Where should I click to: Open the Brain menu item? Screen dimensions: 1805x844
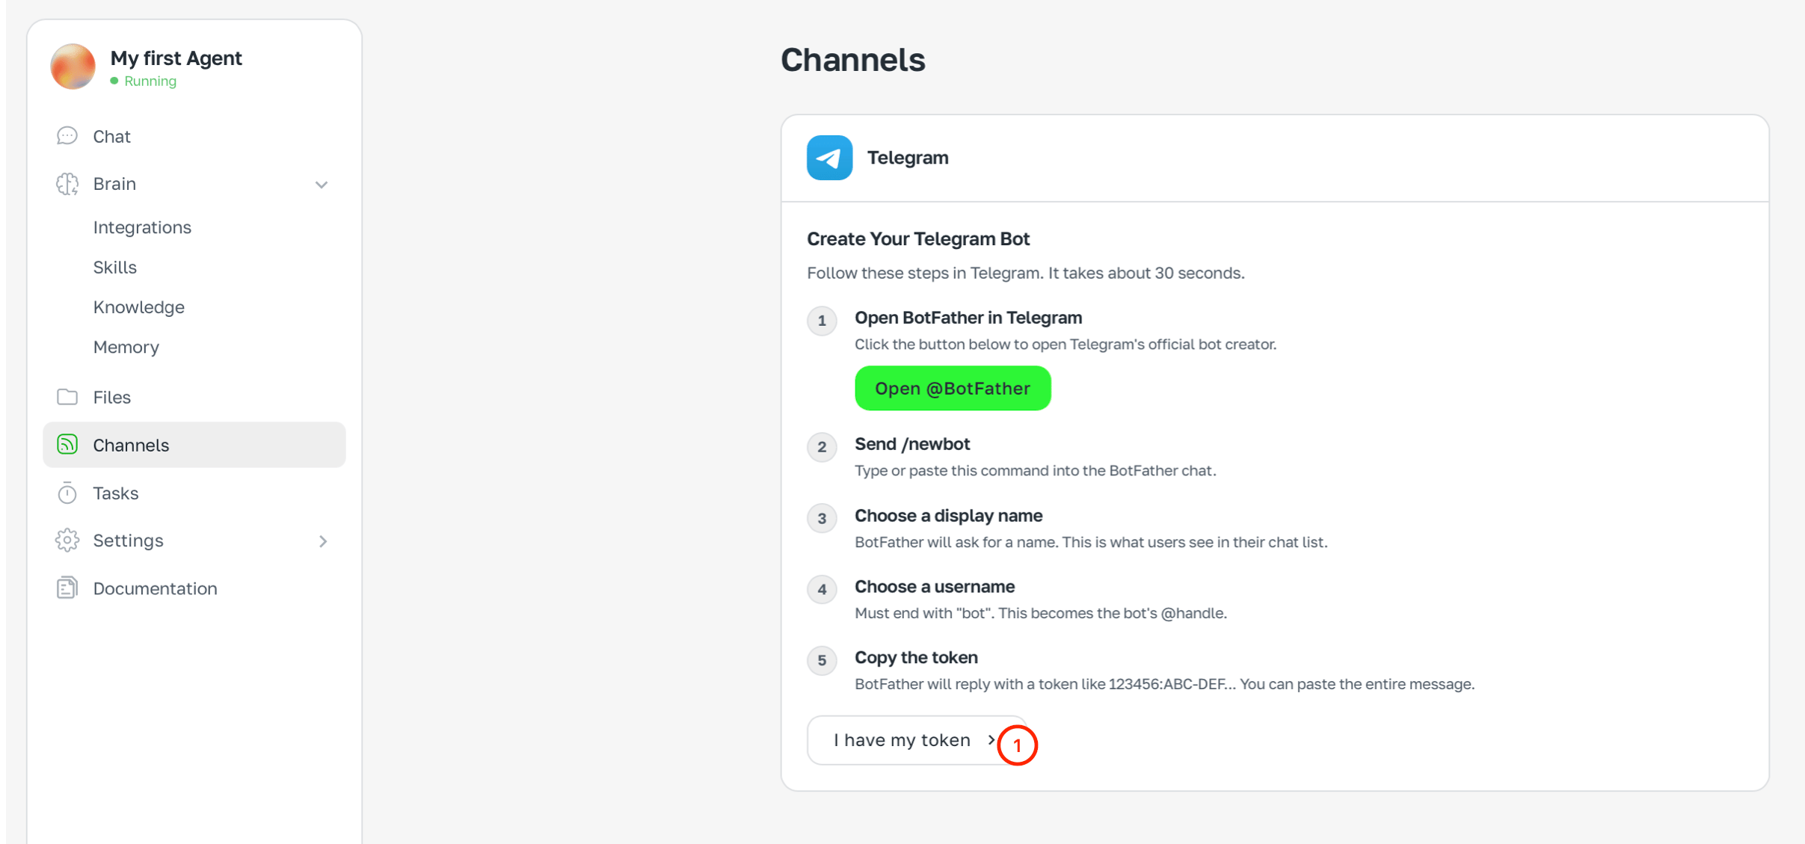pyautogui.click(x=194, y=184)
